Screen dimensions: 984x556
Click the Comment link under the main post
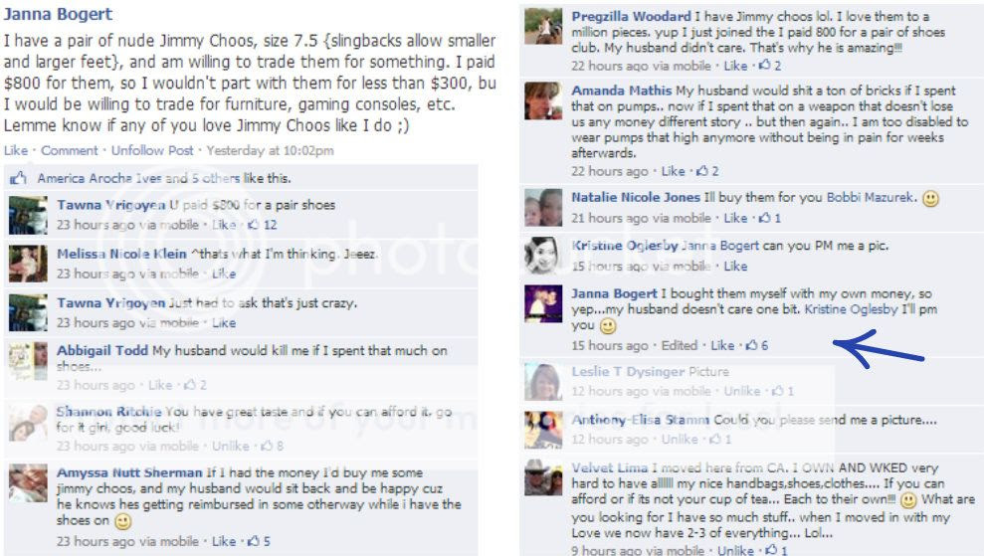click(69, 150)
